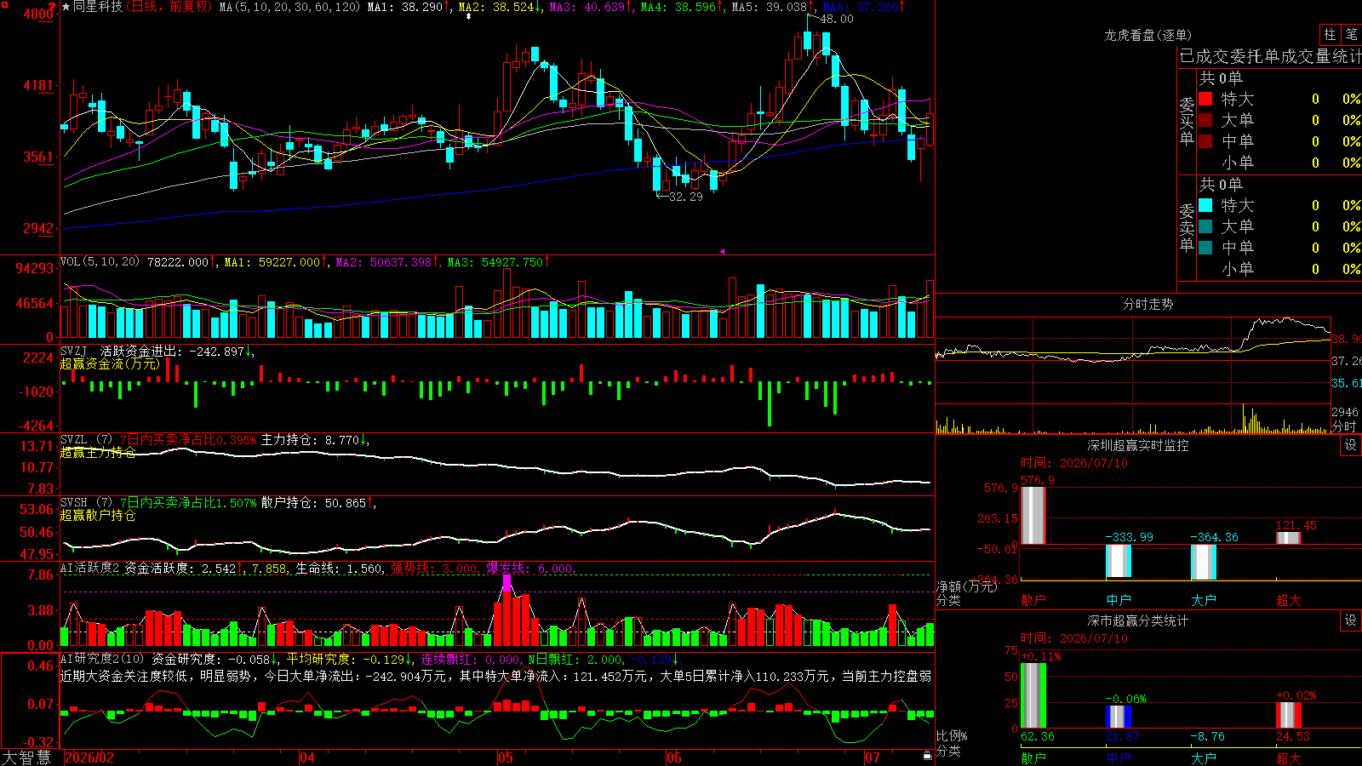Screen dimensions: 1362x766
Task: Click the 日线，前复权 period label
Action: (x=170, y=7)
